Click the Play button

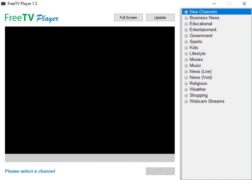160,171
